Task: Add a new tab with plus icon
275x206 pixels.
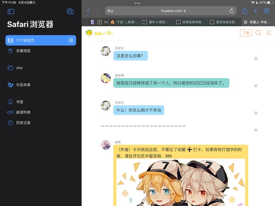Action: (x=256, y=11)
